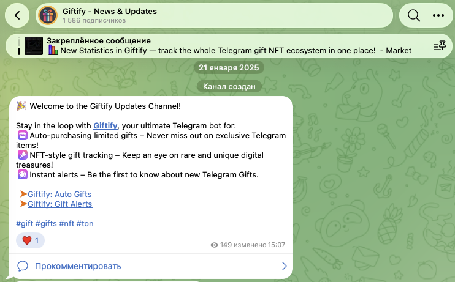Click the 1 586 подписчиков subscriber count
This screenshot has height=282, width=455.
click(94, 21)
